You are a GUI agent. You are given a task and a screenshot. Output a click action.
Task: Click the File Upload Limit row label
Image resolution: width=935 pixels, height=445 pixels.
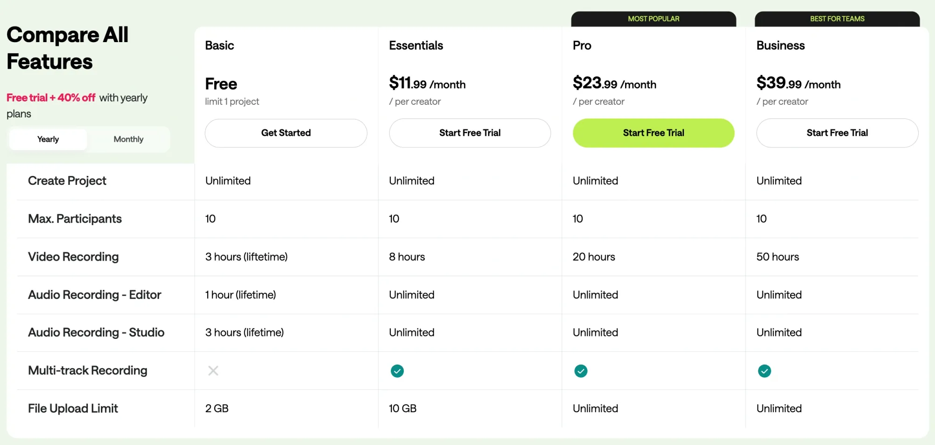click(73, 408)
